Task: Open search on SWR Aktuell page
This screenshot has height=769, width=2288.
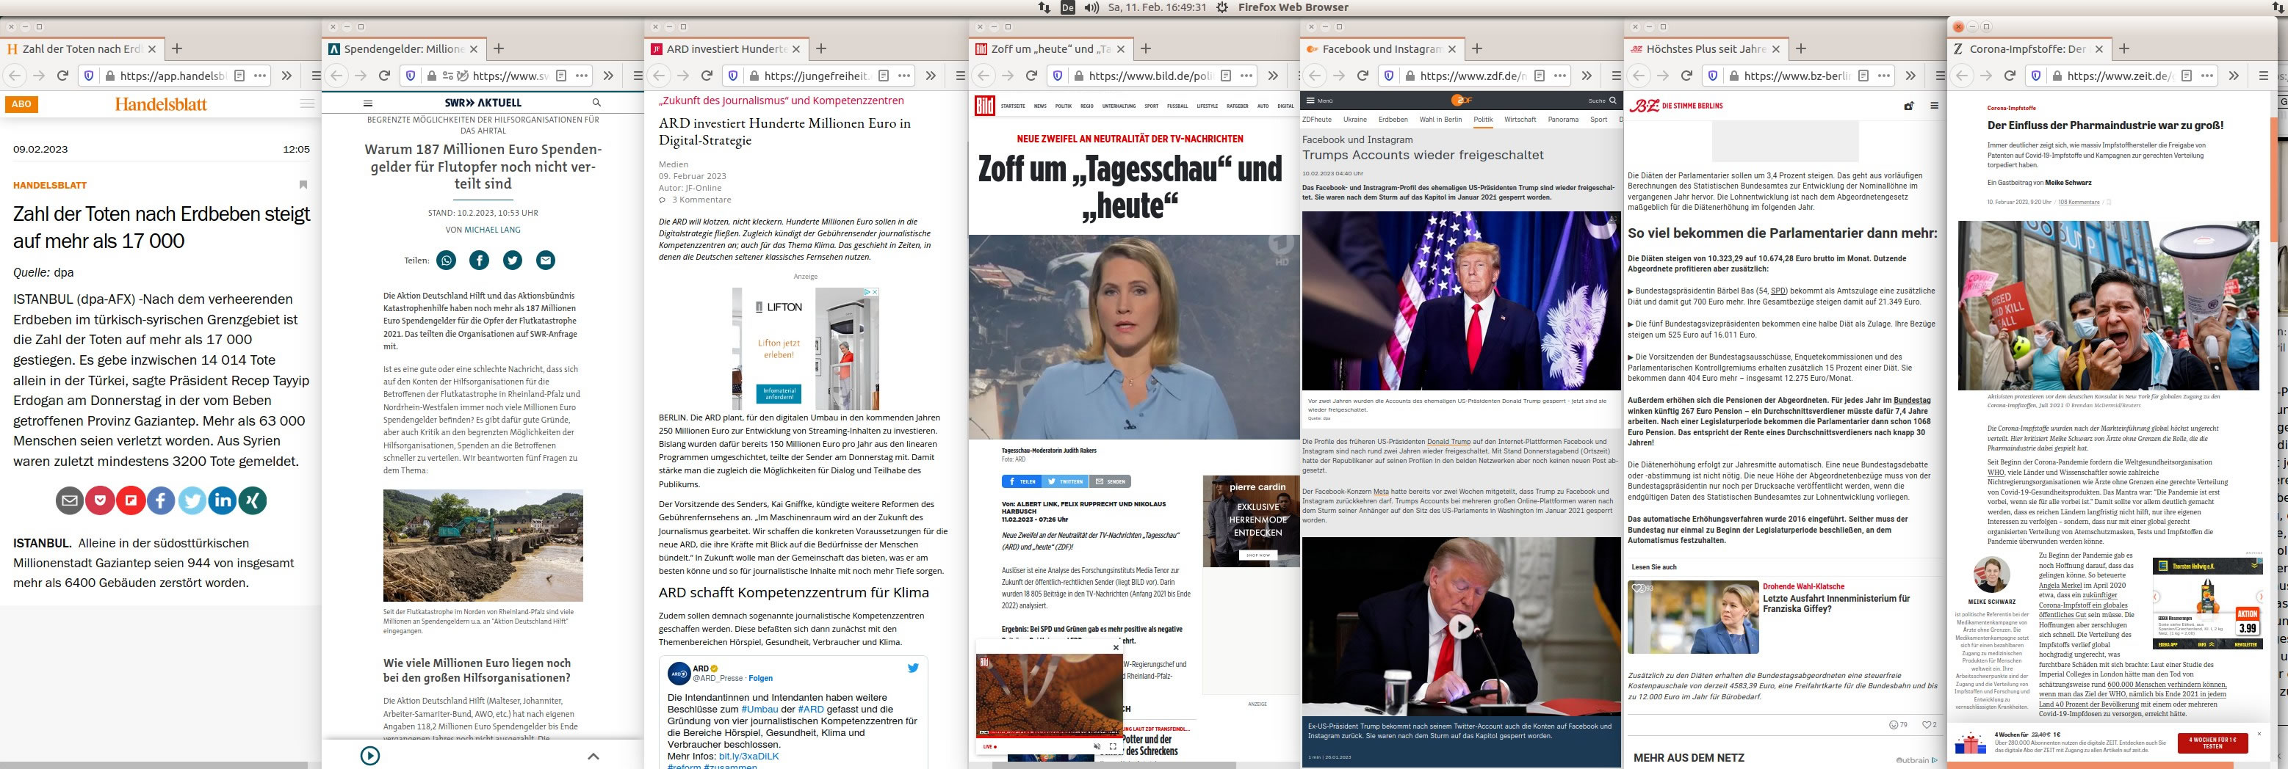Action: tap(596, 103)
